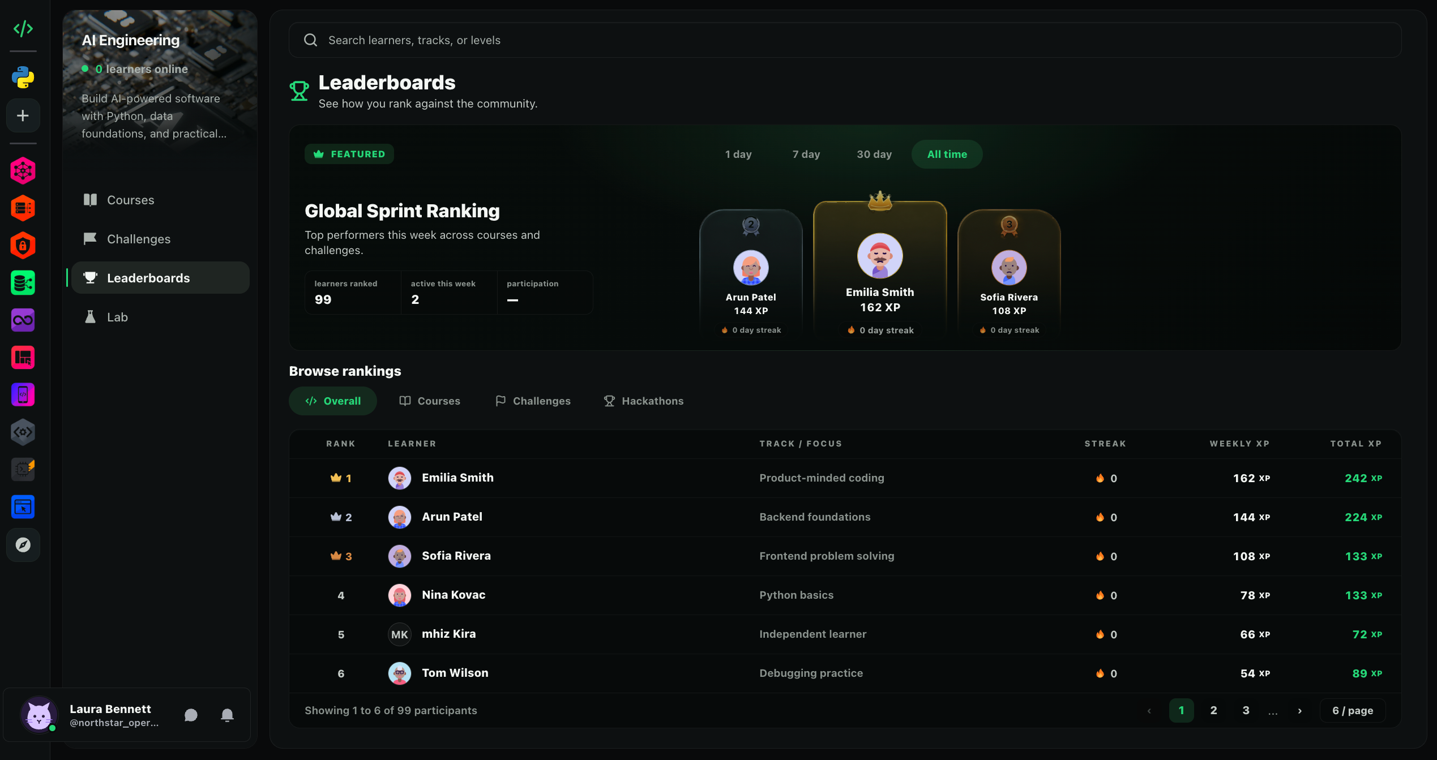
Task: Open Emilia Smith's table row name
Action: (x=457, y=478)
